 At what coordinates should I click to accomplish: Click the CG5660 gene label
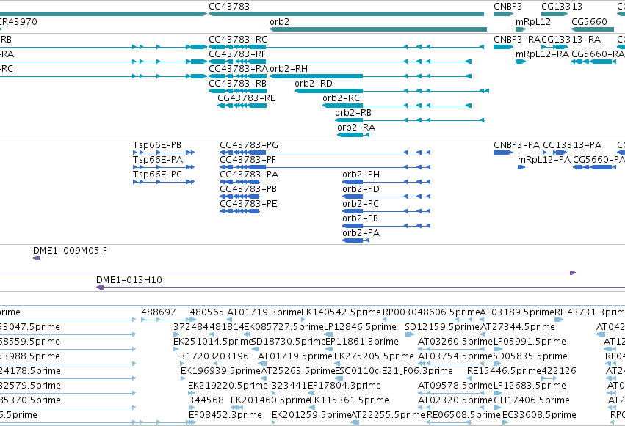589,22
